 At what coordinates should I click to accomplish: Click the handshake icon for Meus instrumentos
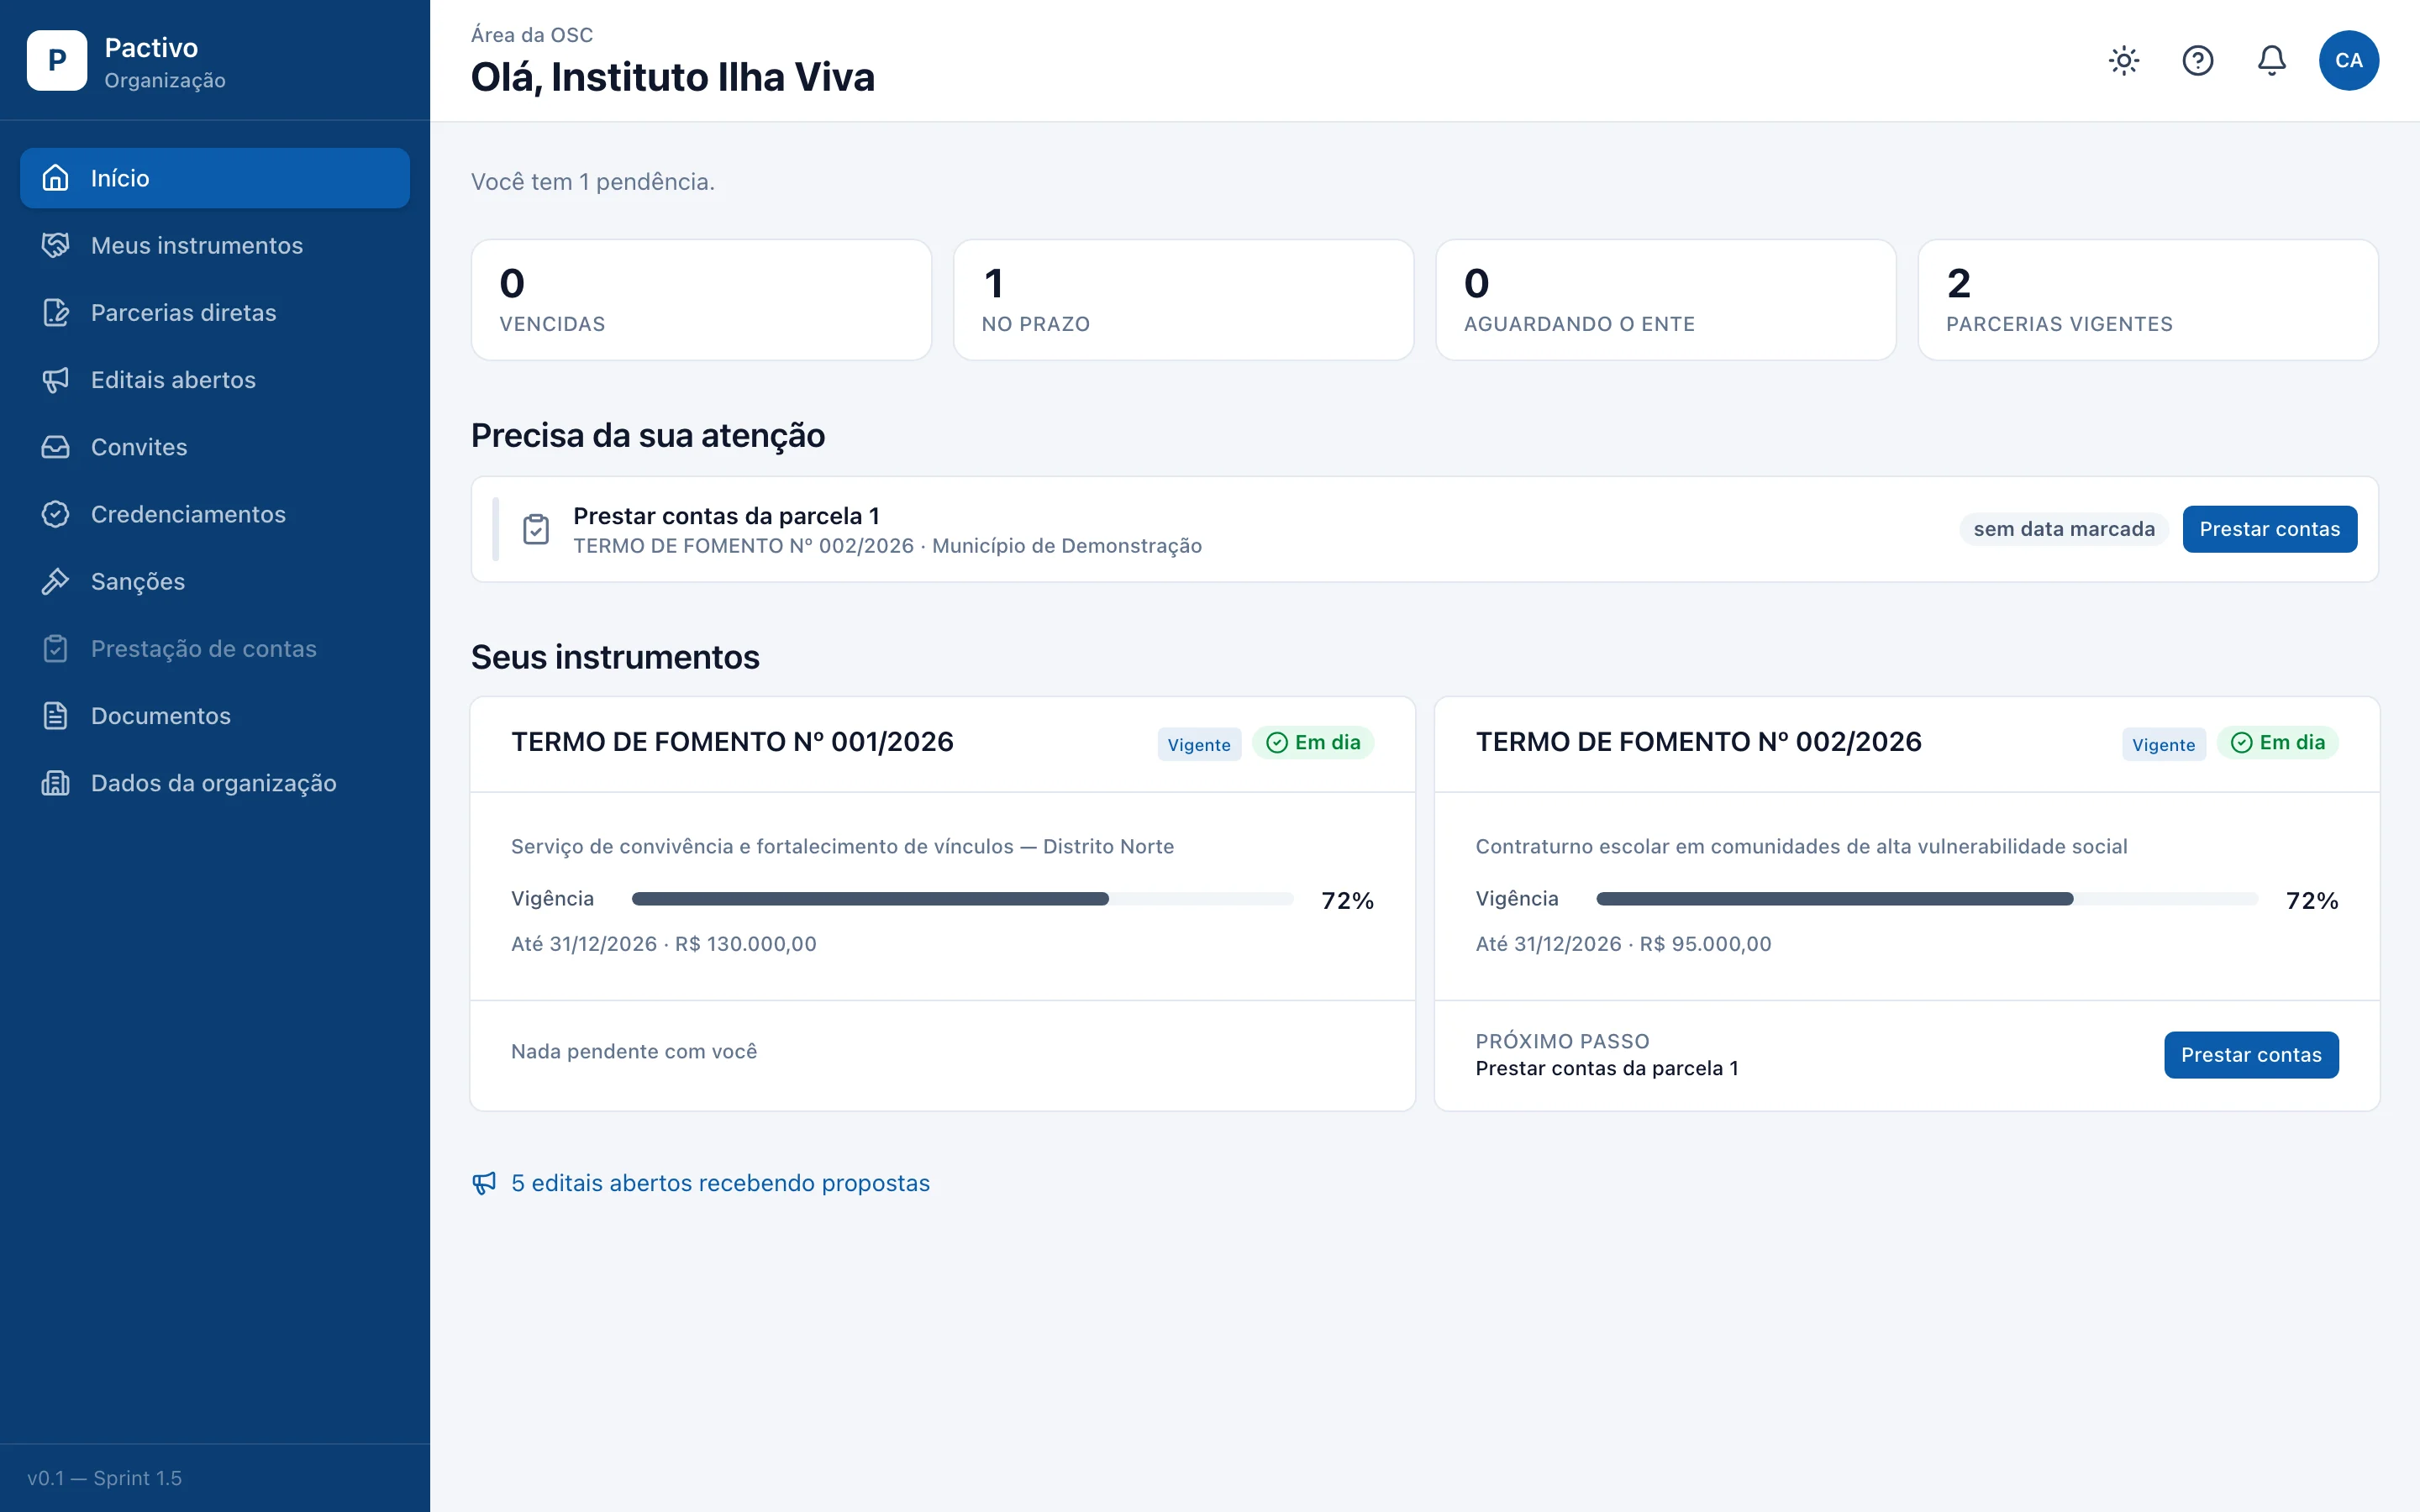point(56,245)
